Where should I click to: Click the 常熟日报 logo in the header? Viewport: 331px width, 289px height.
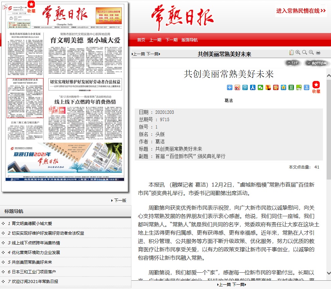pyautogui.click(x=183, y=18)
